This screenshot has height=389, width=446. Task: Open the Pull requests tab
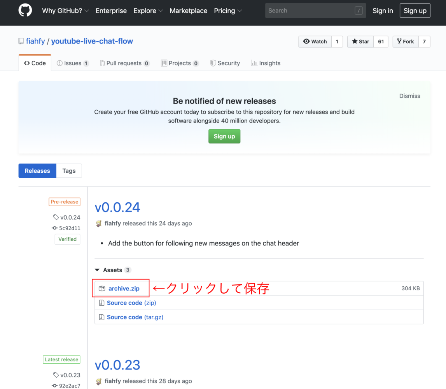(x=124, y=63)
